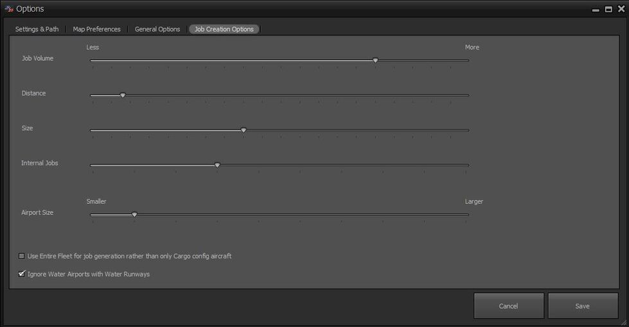Screen dimensions: 629x327
Task: Click the Options window title bar text
Action: (x=30, y=9)
